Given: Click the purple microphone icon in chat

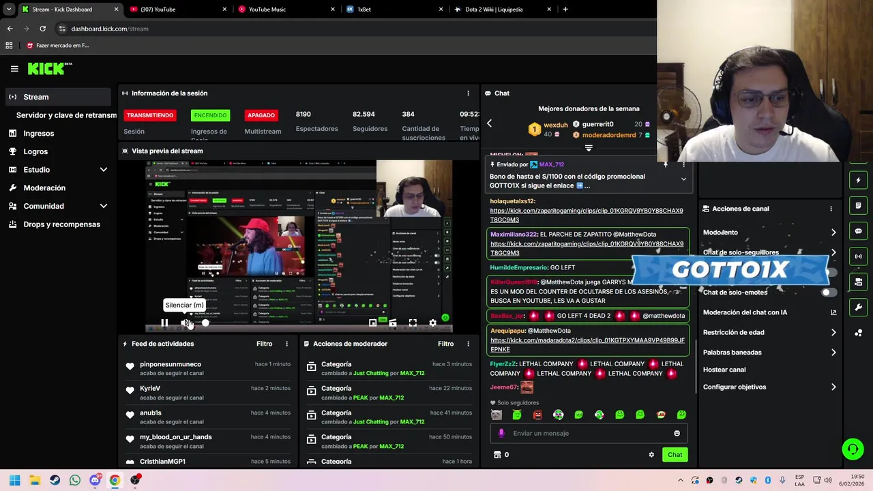Looking at the screenshot, I should 501,433.
